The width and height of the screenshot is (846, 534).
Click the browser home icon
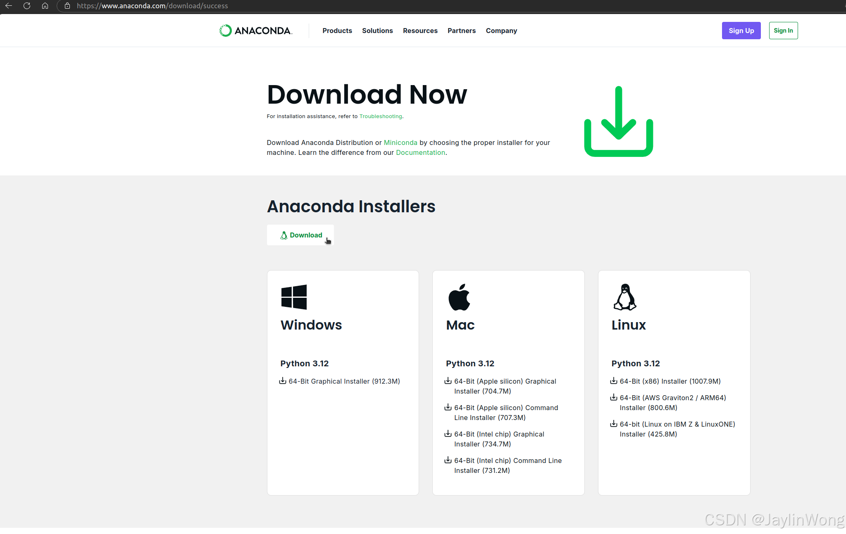pos(45,6)
